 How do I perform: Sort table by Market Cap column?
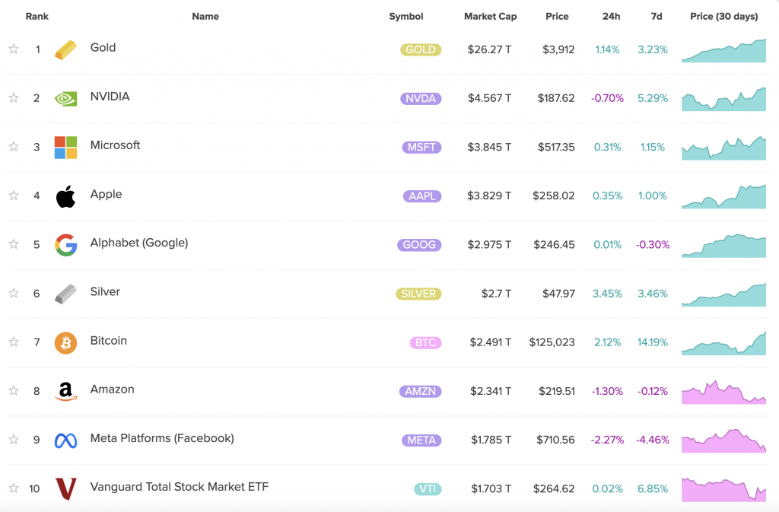click(x=490, y=17)
